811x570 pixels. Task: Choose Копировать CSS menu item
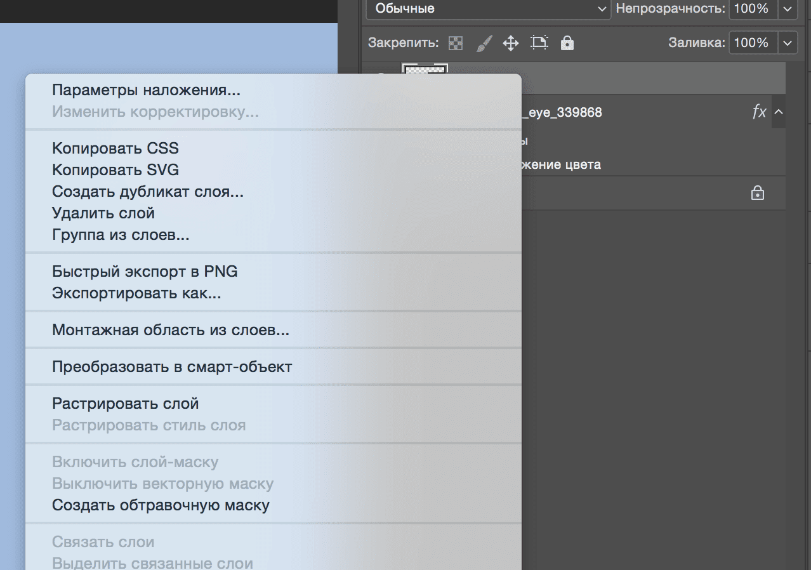click(115, 149)
